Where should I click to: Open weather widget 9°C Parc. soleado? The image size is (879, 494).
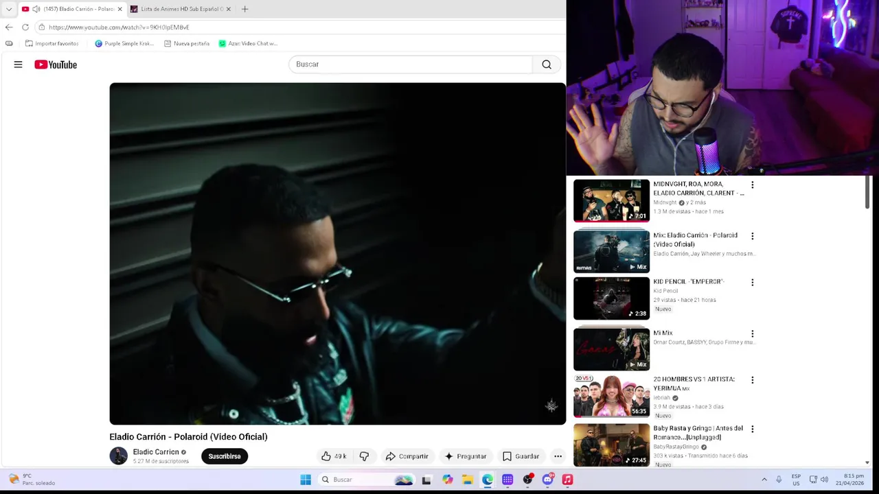(31, 480)
